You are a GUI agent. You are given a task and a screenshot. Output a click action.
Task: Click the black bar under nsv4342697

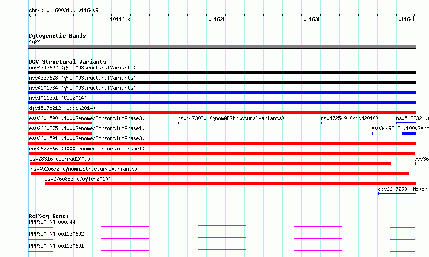222,72
